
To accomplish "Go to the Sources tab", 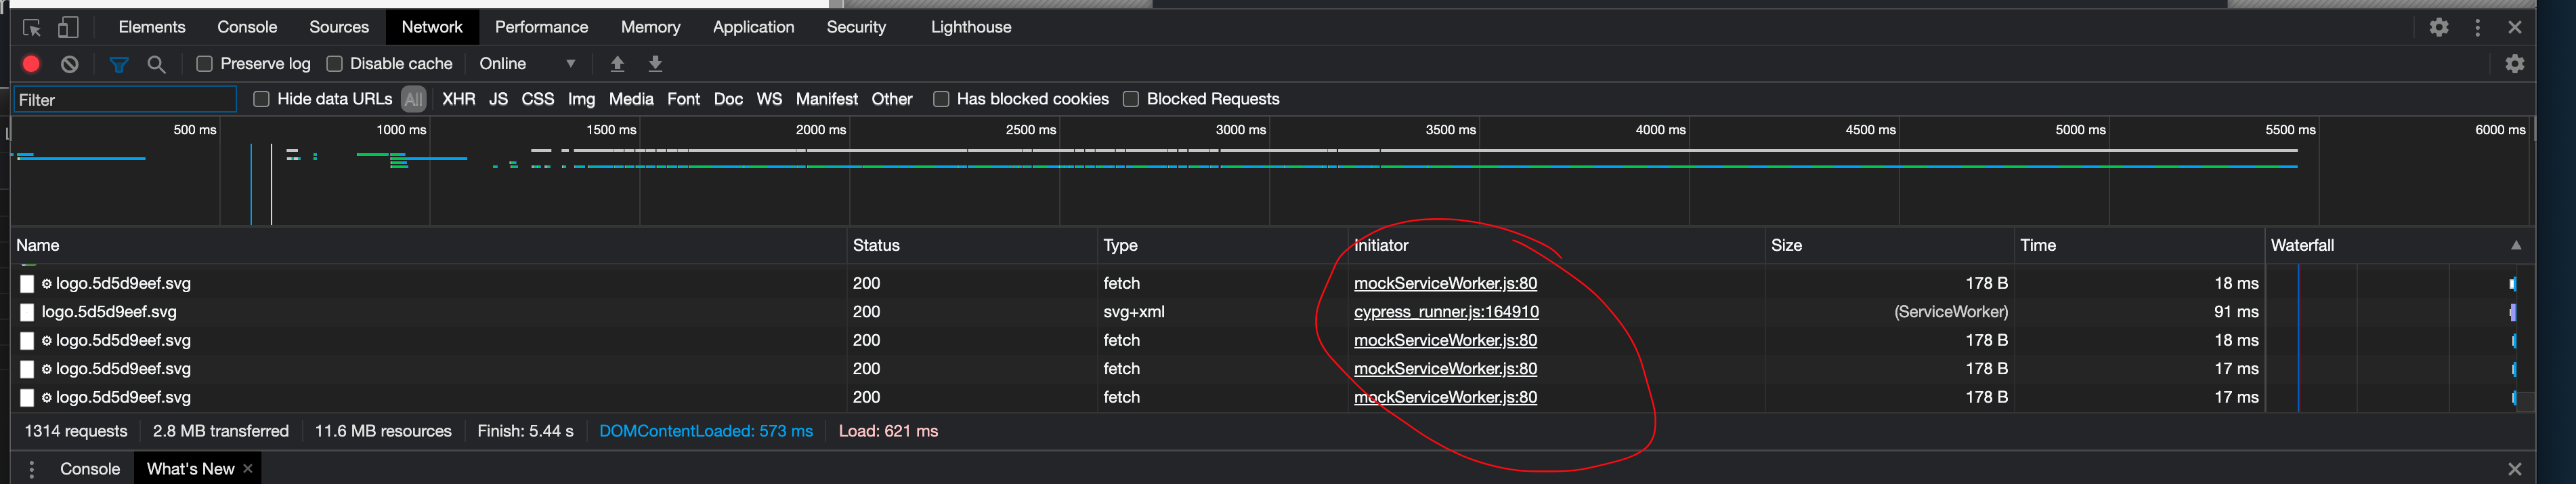I will point(339,27).
